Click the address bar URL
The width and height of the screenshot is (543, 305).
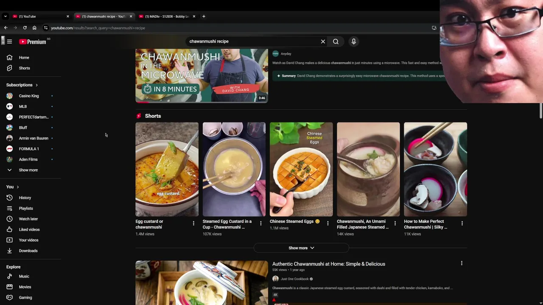pos(98,28)
